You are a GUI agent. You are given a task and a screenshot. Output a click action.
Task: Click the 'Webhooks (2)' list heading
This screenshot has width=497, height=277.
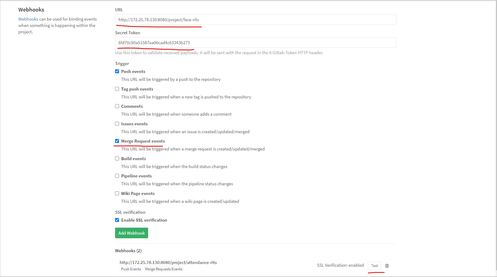pyautogui.click(x=128, y=251)
